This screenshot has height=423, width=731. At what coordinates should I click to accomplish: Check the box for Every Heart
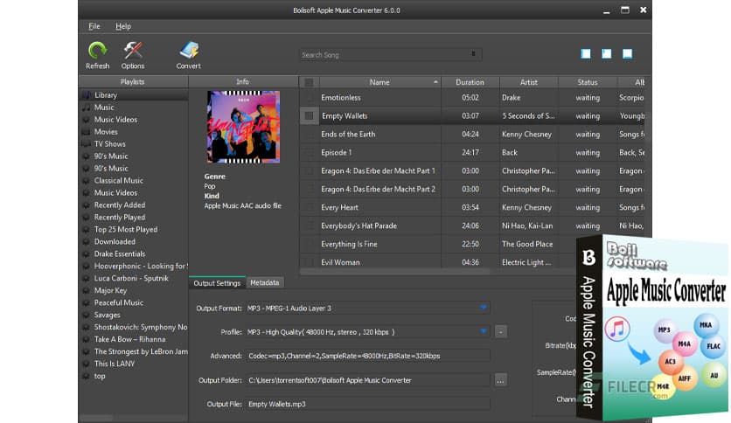tap(309, 207)
